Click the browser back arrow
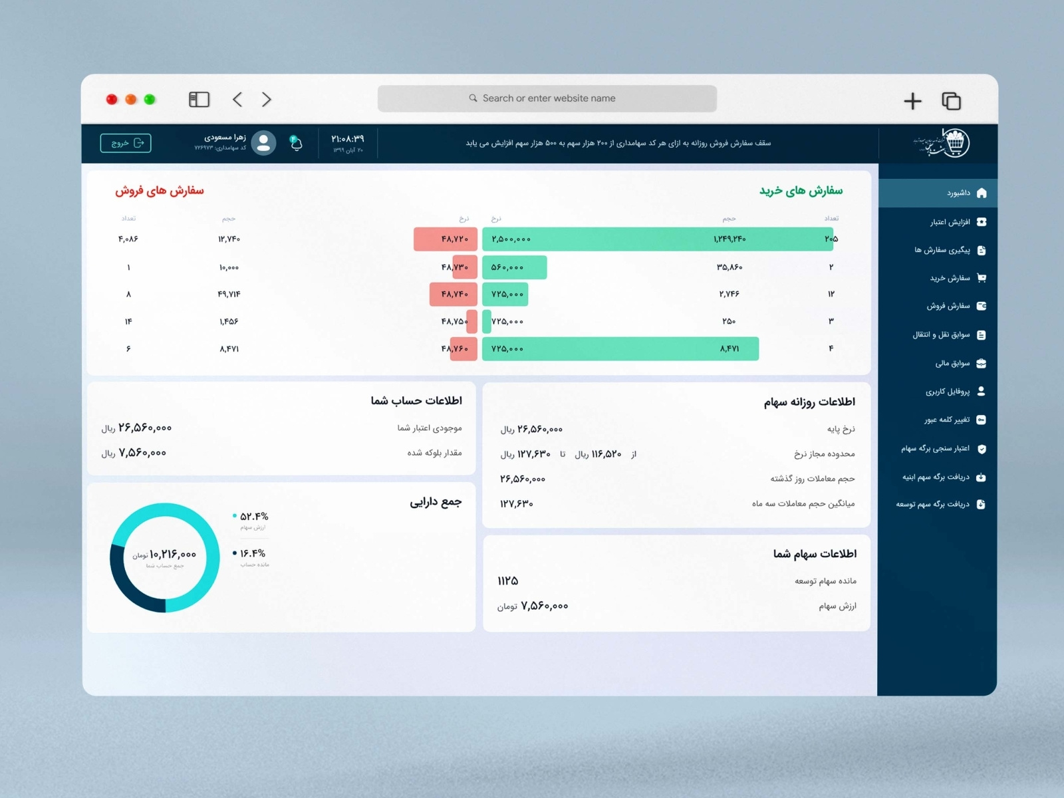Screen dimensions: 1064x798 237,98
